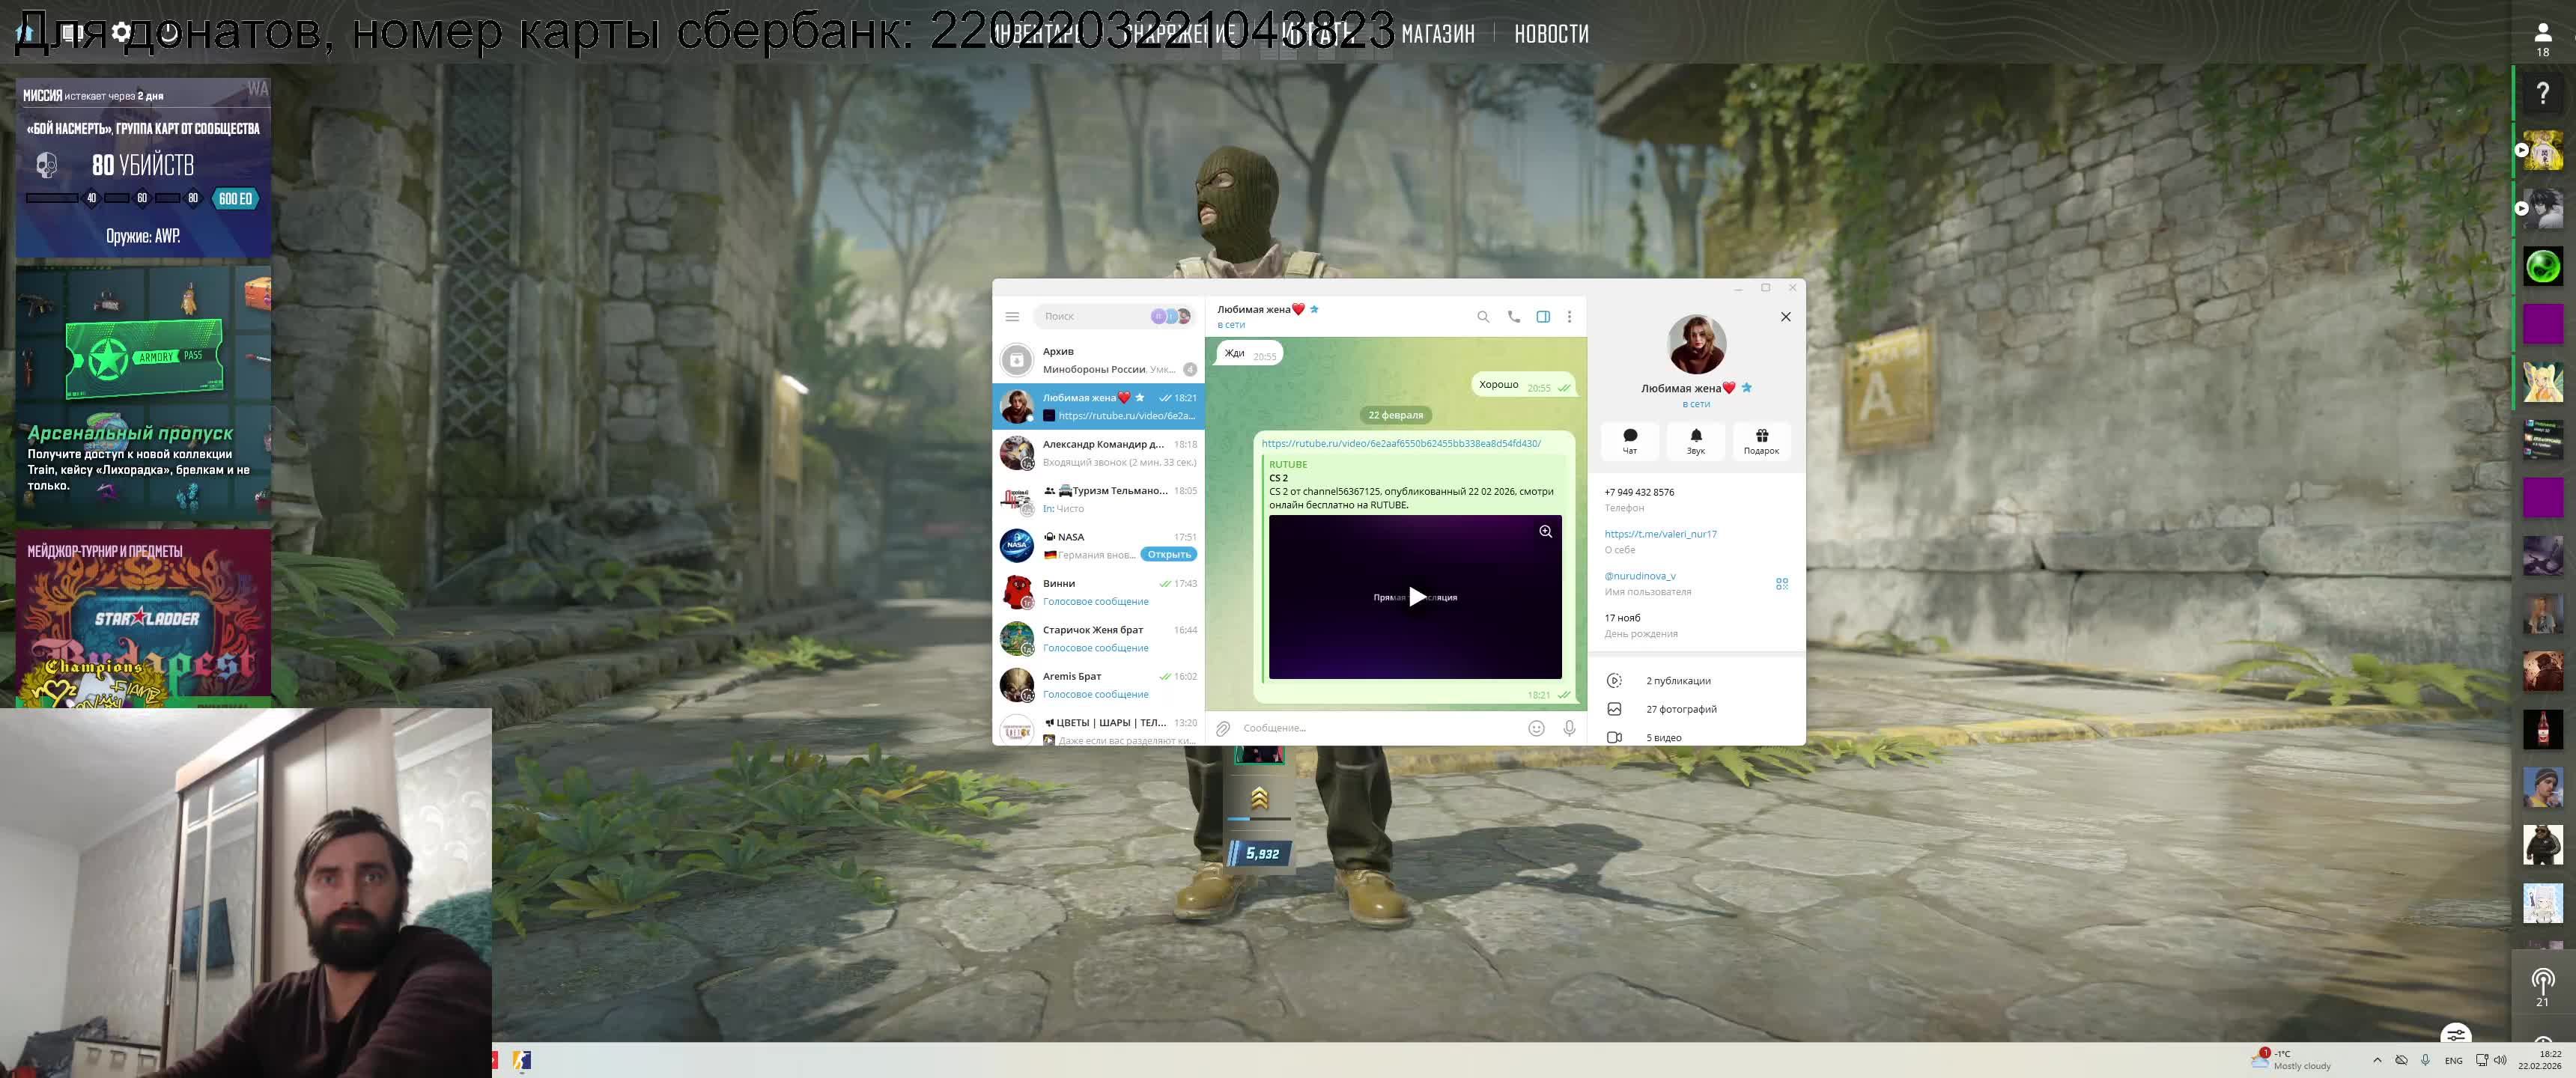Click the attach file paperclip icon

coord(1222,728)
